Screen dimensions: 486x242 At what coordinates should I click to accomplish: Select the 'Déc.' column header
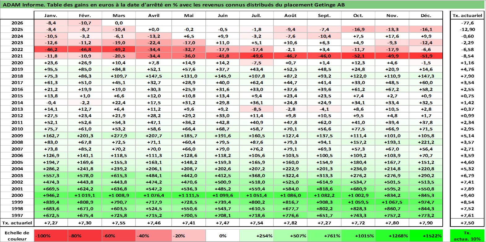tap(426, 15)
